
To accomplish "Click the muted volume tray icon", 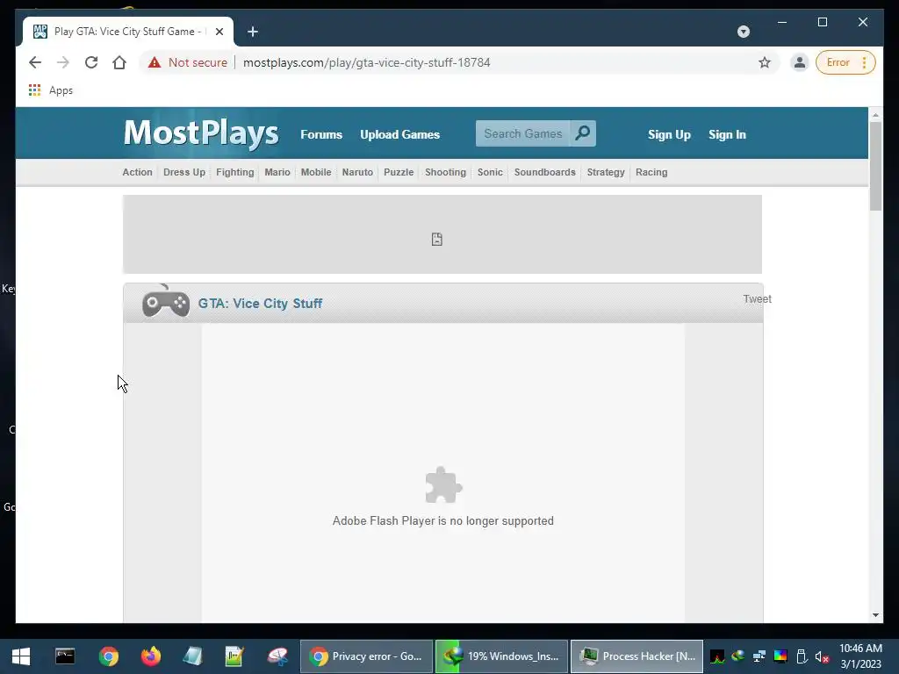I will 822,656.
